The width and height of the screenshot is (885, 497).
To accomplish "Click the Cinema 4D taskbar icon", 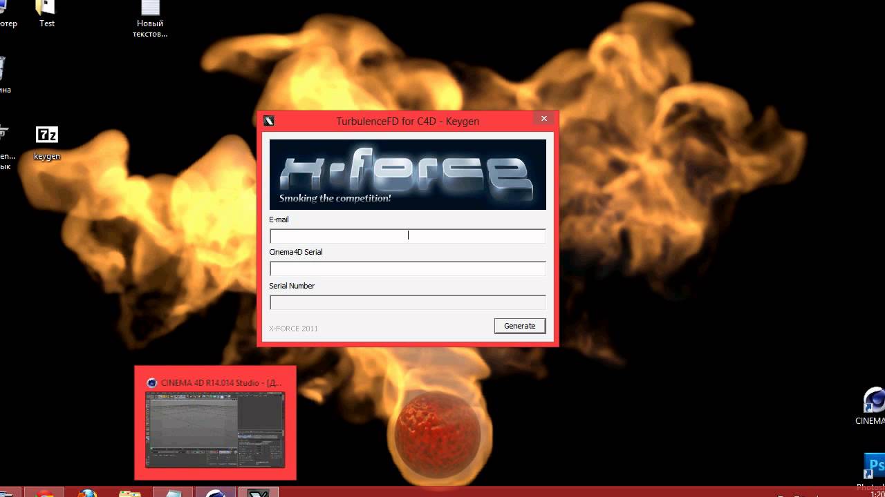I will click(x=216, y=492).
